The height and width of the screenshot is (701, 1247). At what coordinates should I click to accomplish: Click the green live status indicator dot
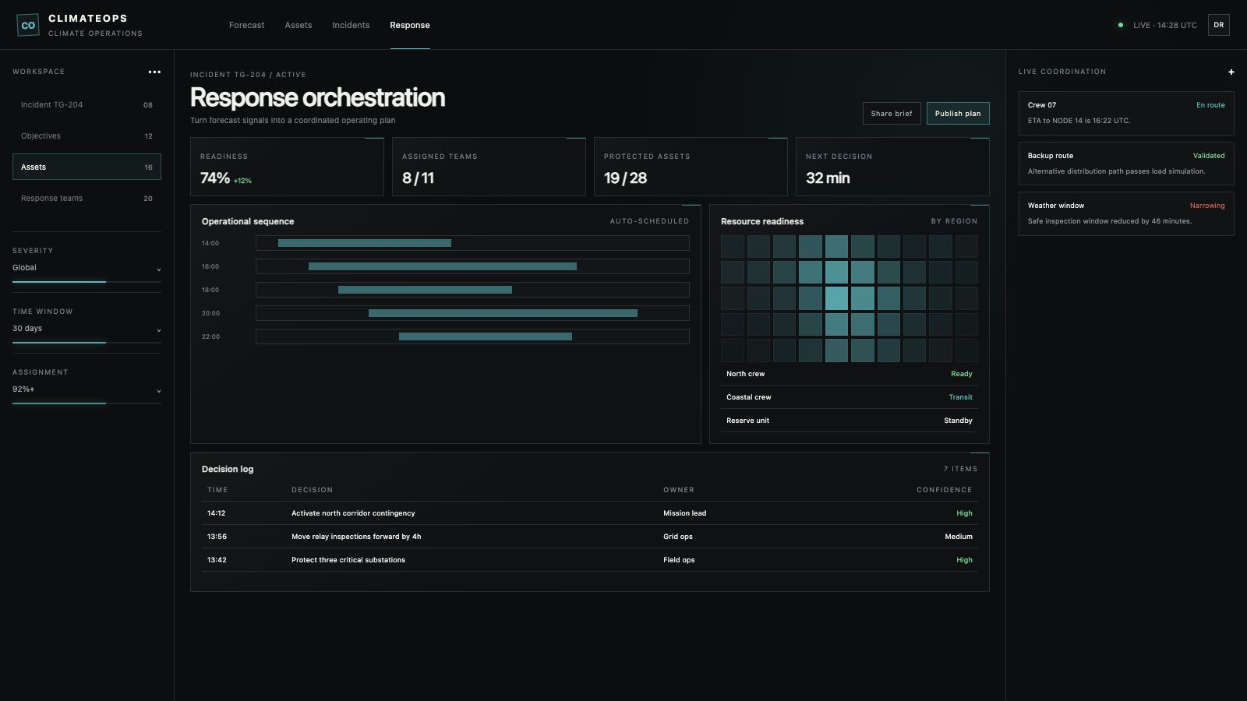tap(1121, 25)
